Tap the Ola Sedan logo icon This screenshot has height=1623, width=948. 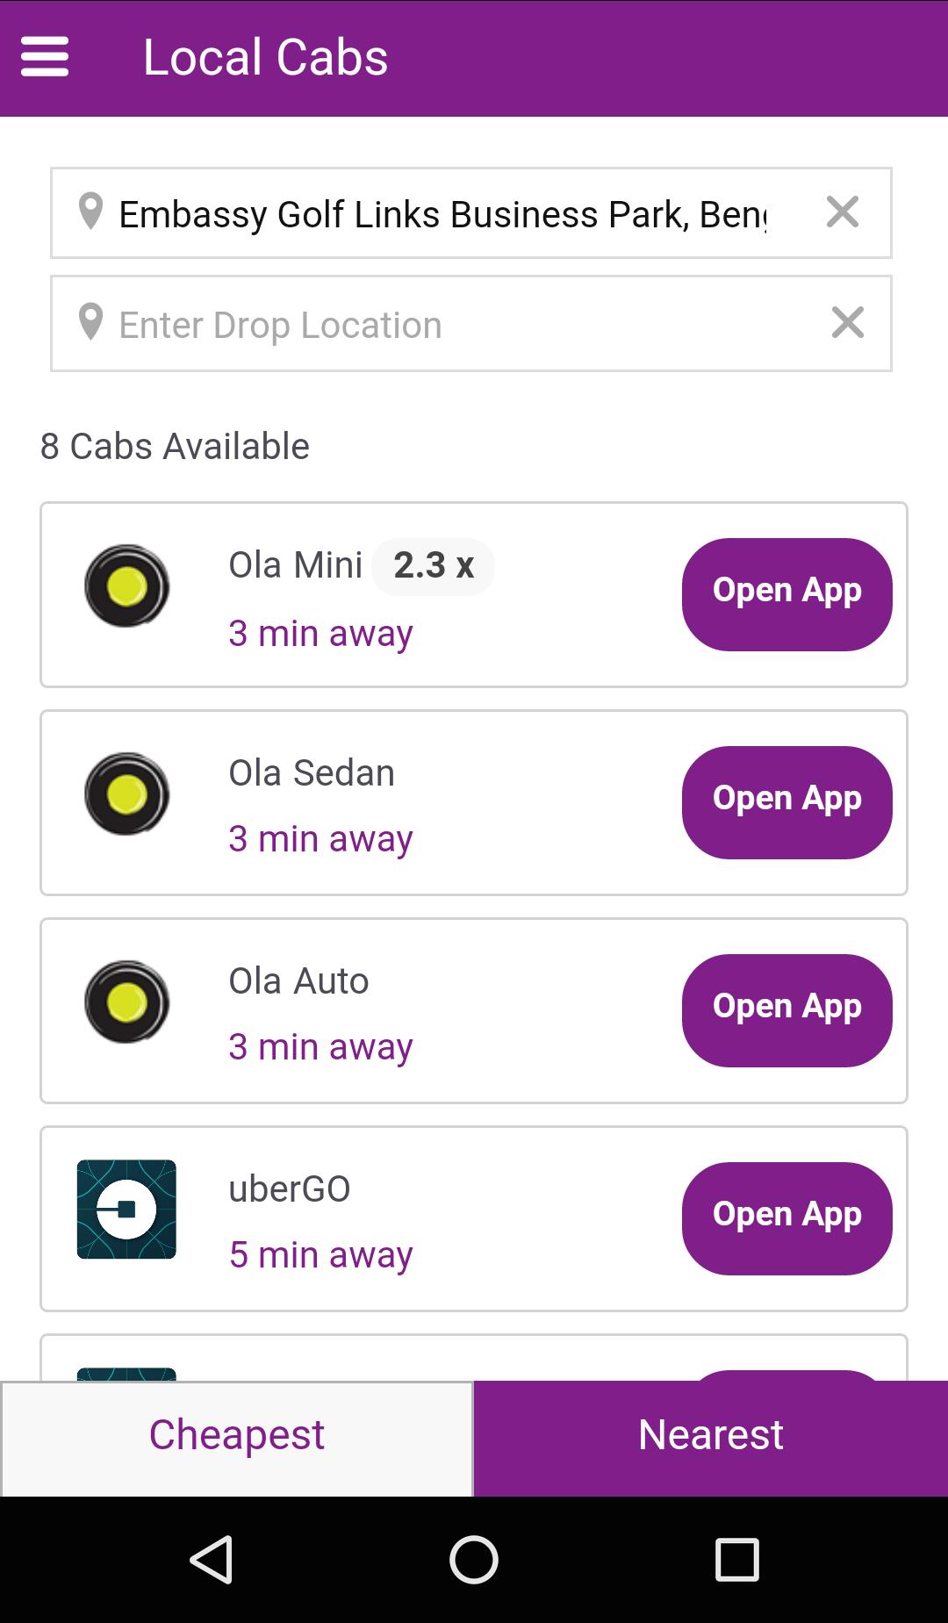[126, 794]
